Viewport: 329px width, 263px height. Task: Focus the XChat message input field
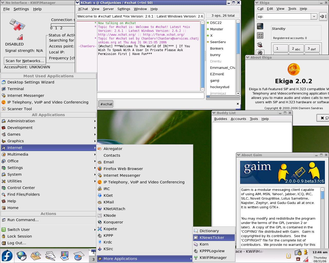point(151,96)
